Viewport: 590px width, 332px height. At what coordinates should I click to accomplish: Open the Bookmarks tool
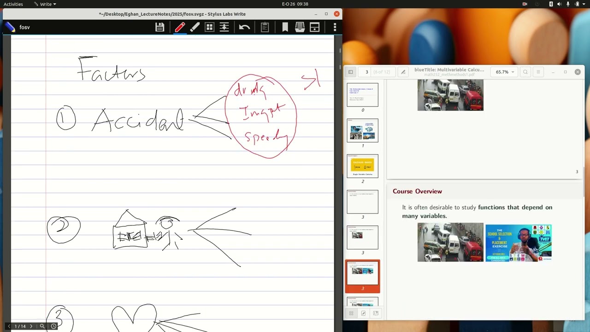(x=285, y=27)
